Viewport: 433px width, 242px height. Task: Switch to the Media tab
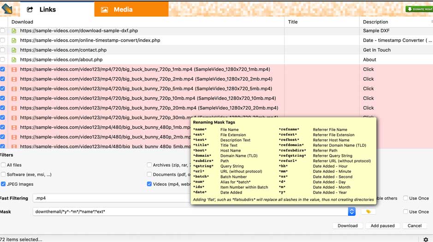coord(122,9)
